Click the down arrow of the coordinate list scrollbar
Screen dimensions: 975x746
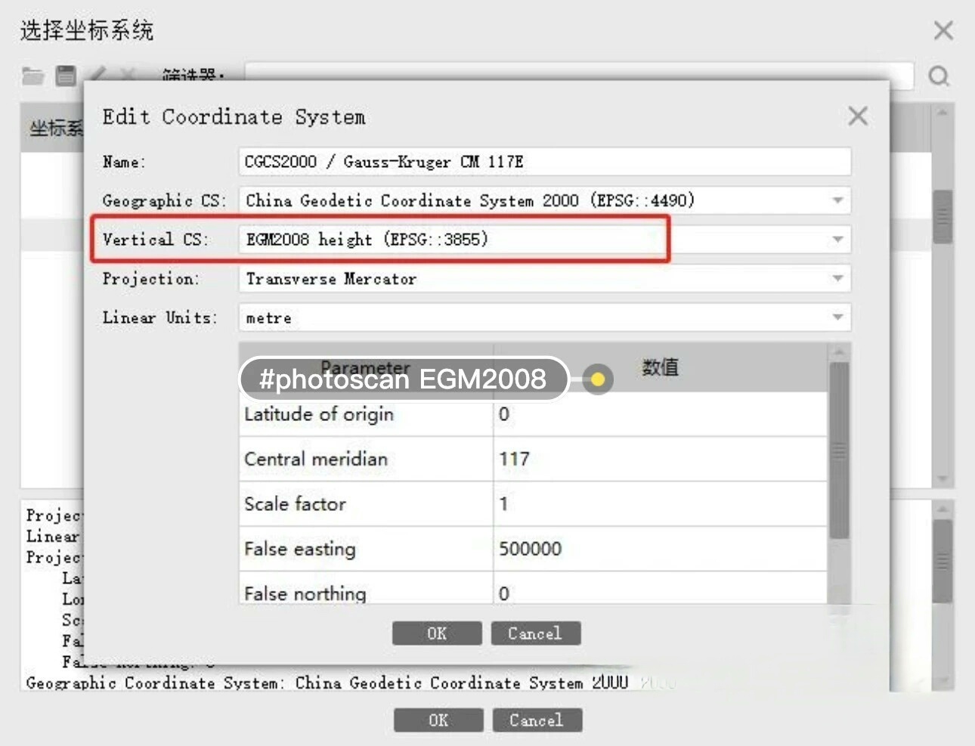click(942, 479)
